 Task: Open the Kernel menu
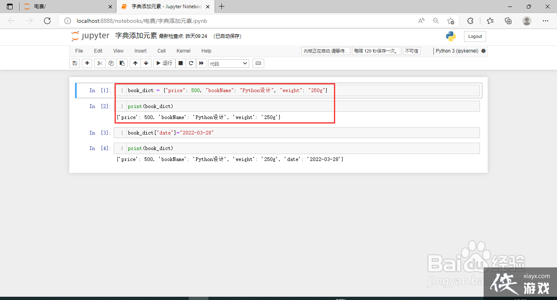coord(183,51)
